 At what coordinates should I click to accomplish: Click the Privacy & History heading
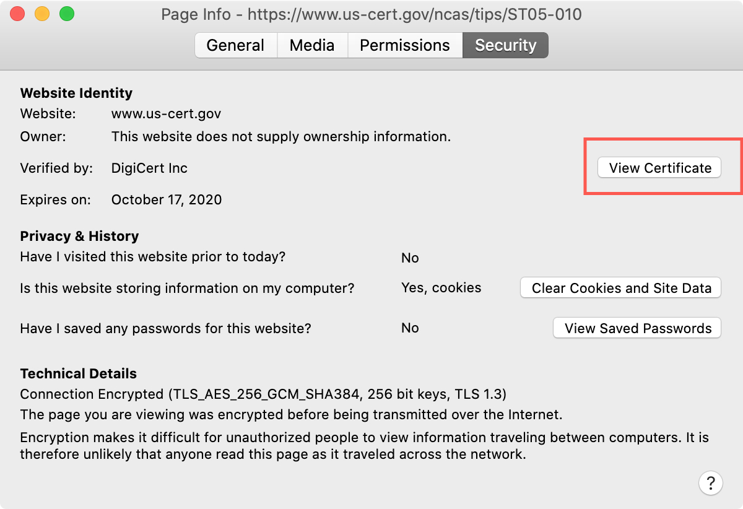tap(79, 236)
